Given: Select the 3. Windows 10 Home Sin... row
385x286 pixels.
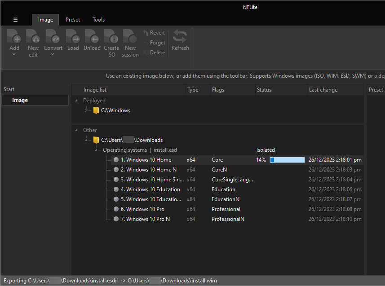Looking at the screenshot, I should click(x=237, y=180).
